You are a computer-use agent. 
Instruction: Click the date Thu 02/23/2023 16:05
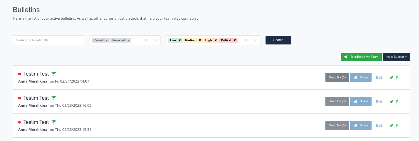73,105
